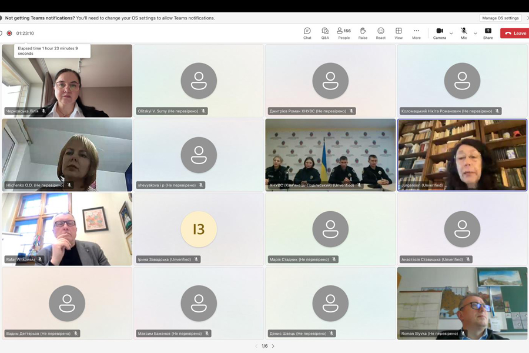Screen dimensions: 529x353
Task: Click the 1/6 page indicator
Action: tap(264, 346)
